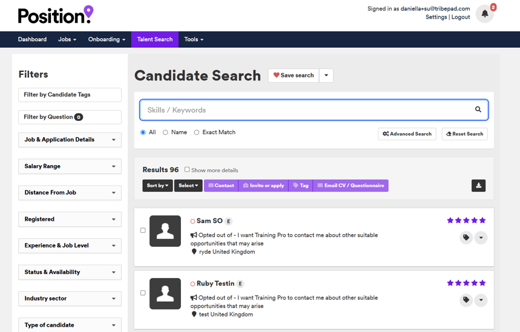Click the Advanced Search button
The height and width of the screenshot is (332, 520).
(x=407, y=134)
